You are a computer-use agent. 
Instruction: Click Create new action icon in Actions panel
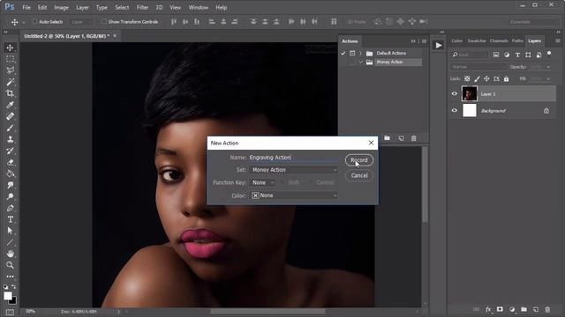(401, 138)
